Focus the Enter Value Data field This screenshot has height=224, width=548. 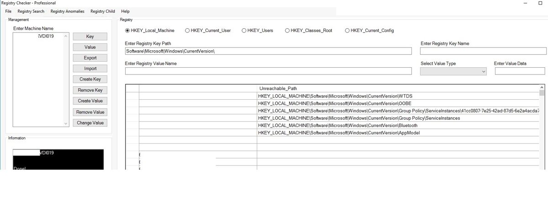tap(520, 71)
